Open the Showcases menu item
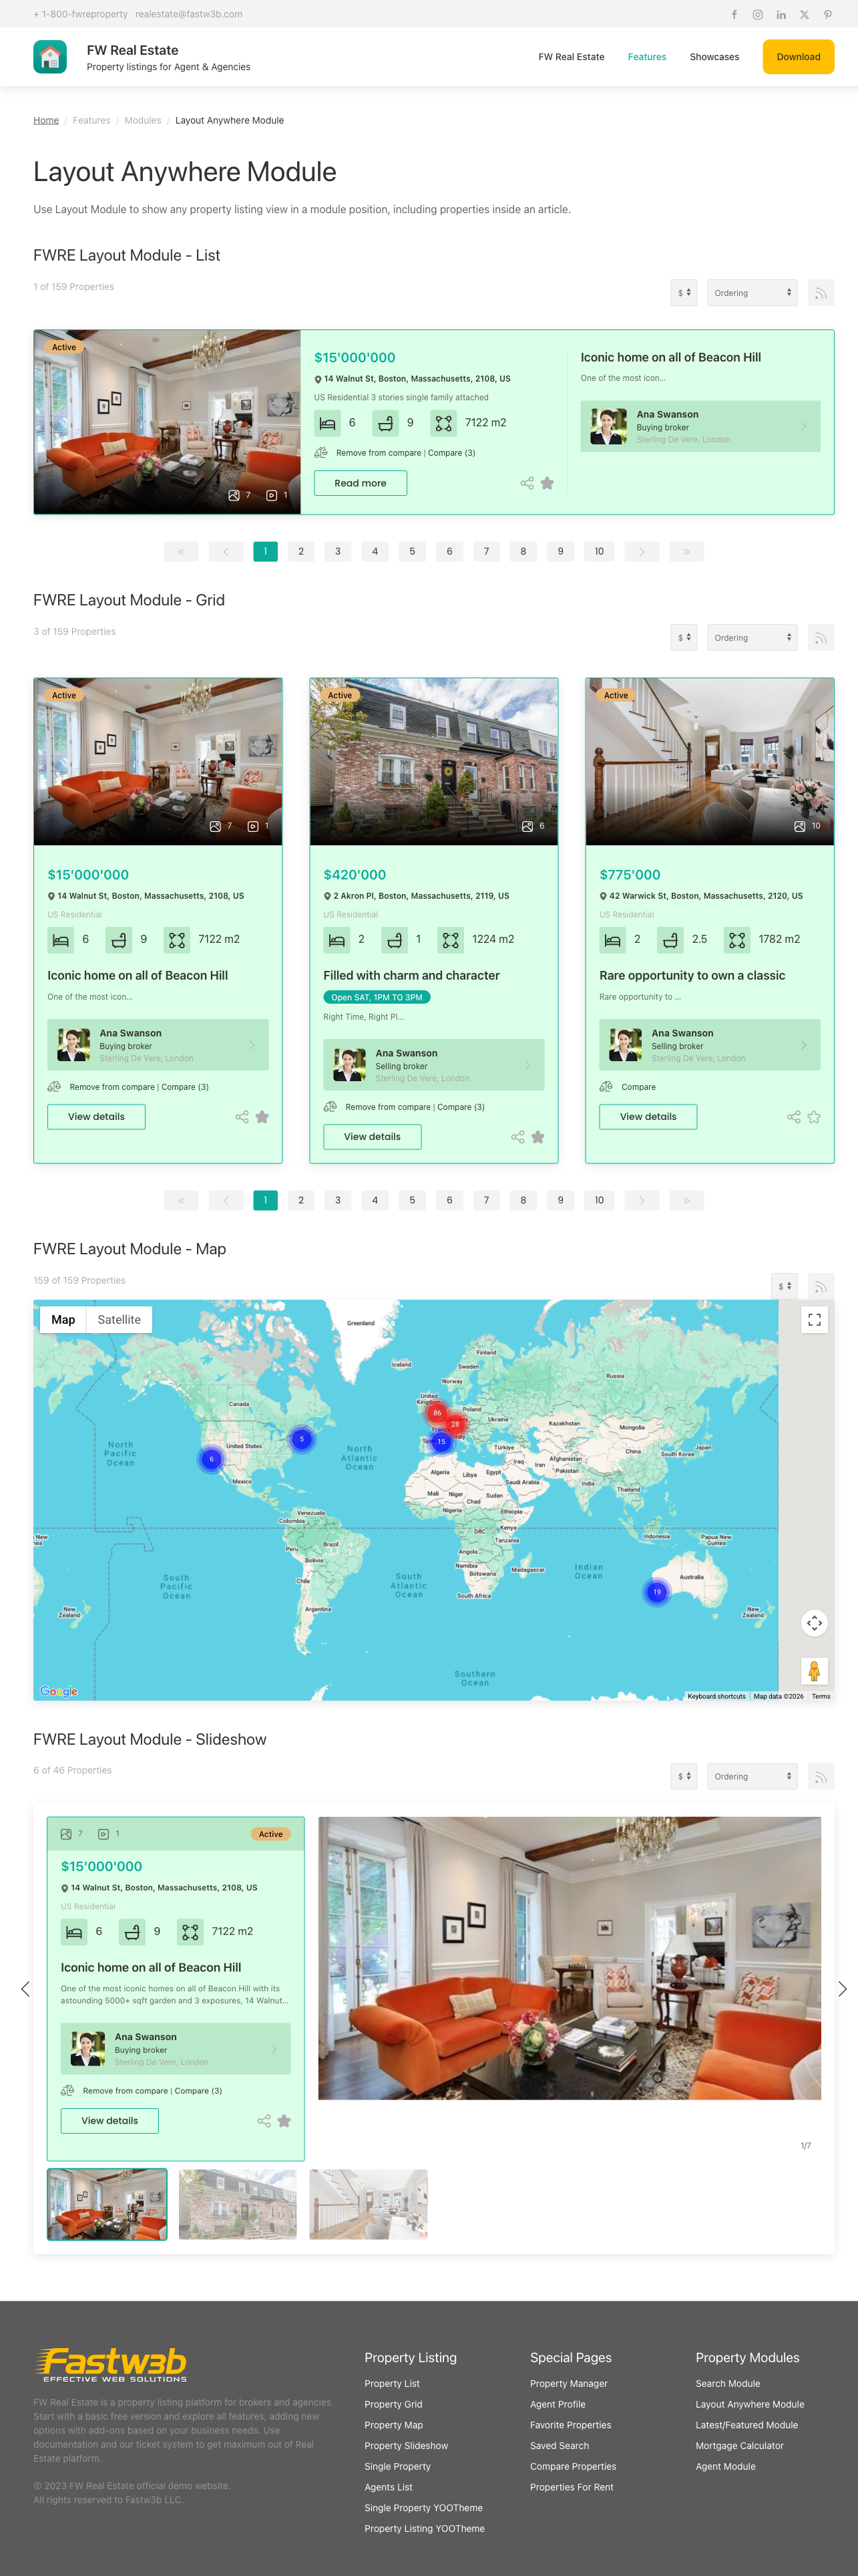This screenshot has width=858, height=2576. pos(714,57)
